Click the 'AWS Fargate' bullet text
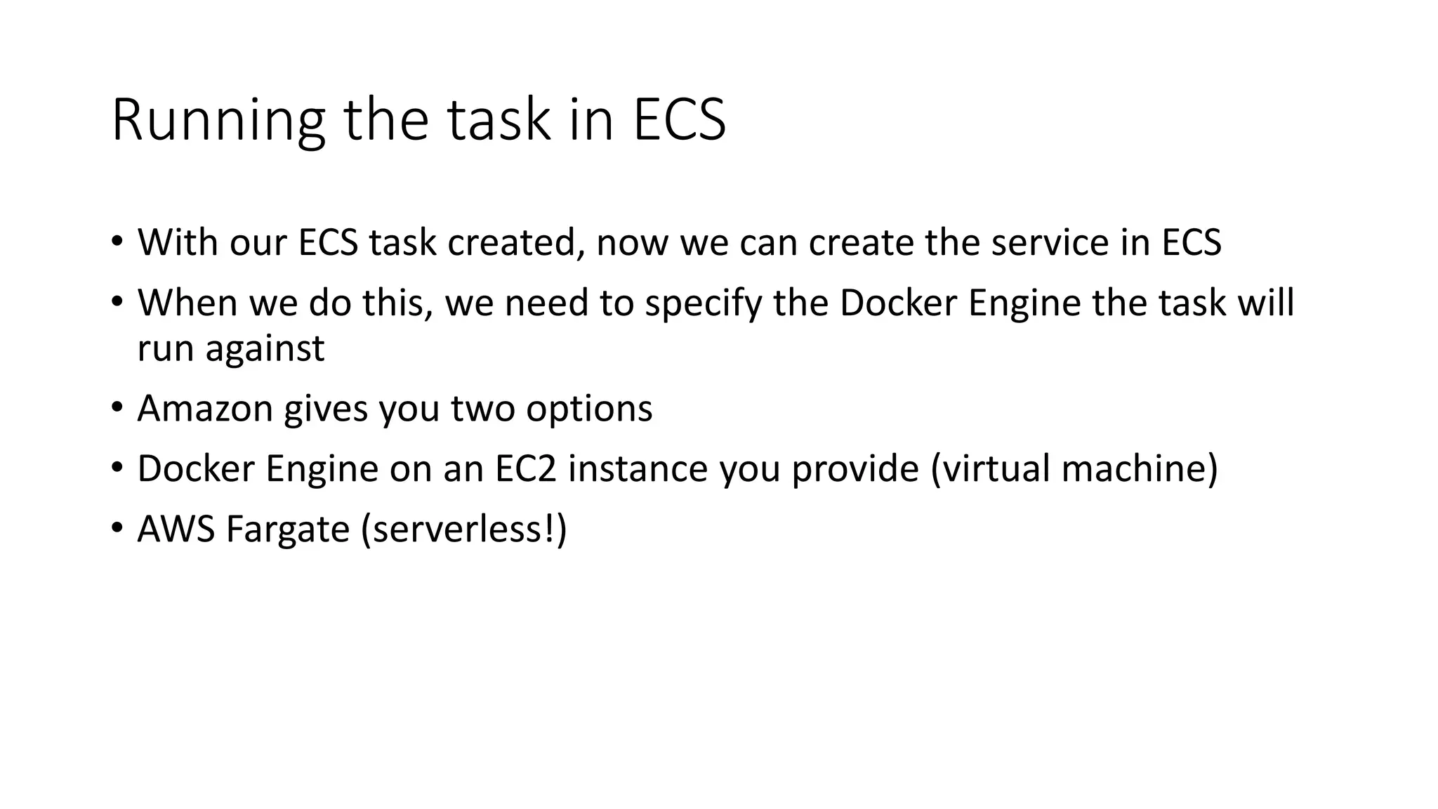1438x809 pixels. click(x=244, y=529)
